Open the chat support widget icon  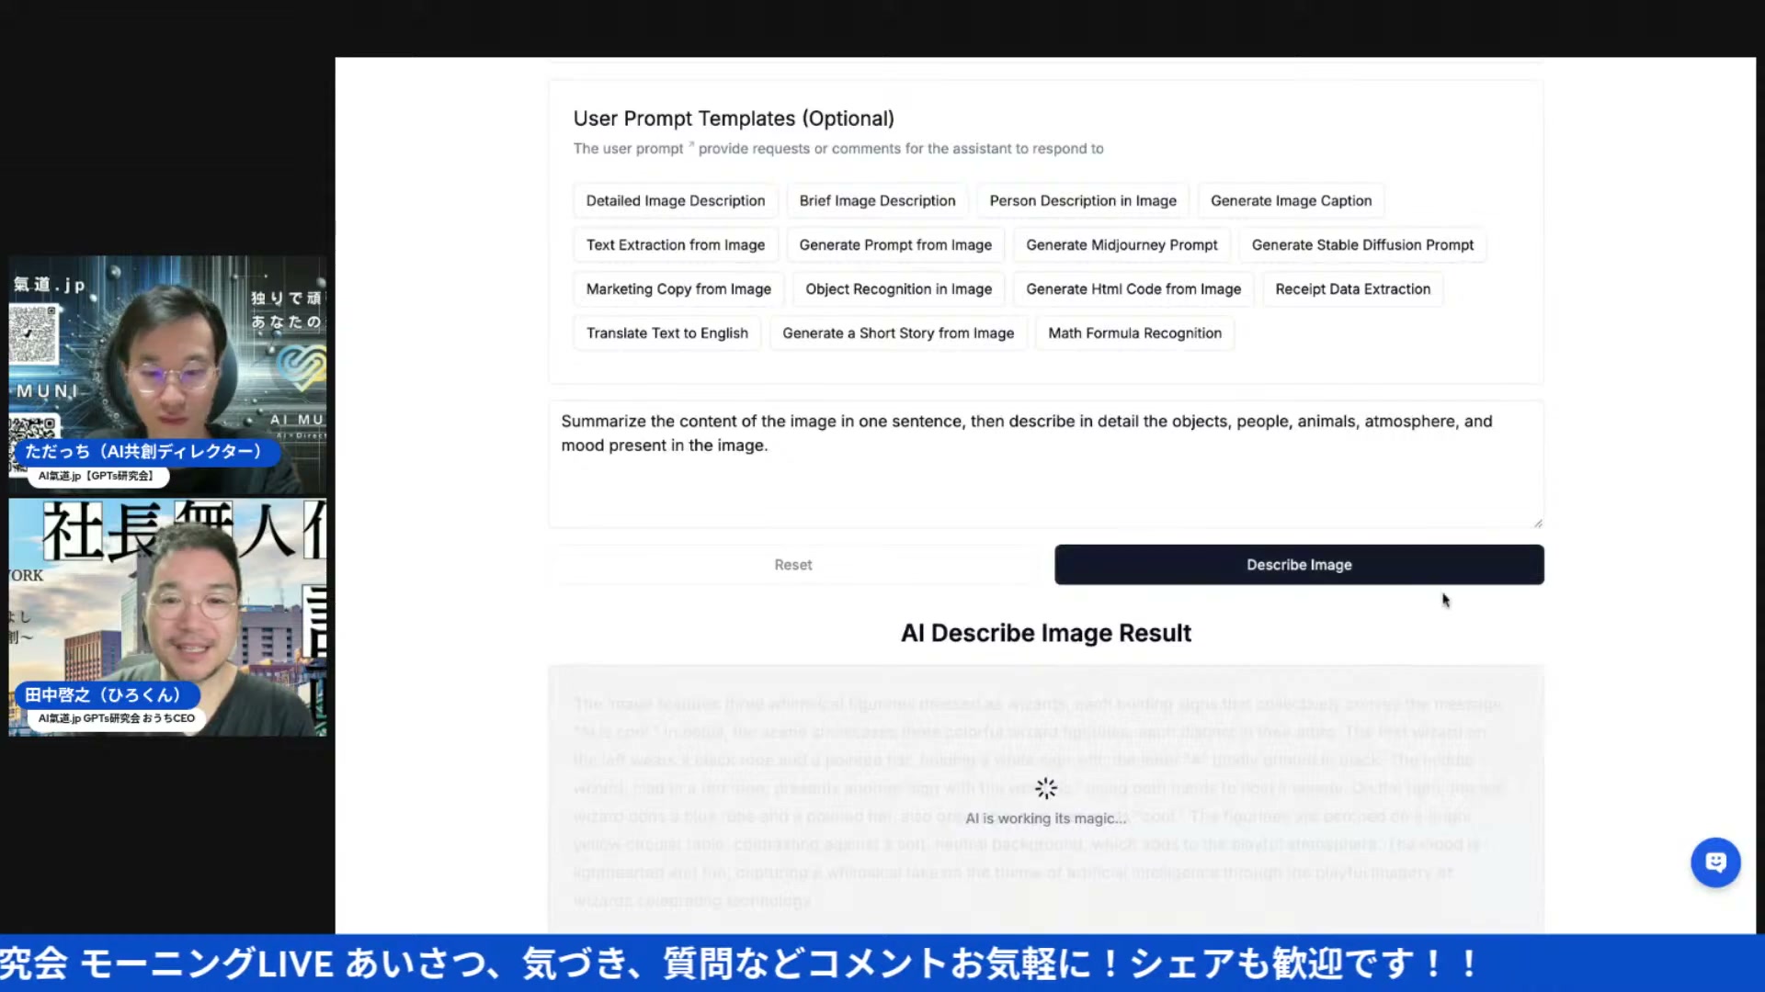point(1715,862)
